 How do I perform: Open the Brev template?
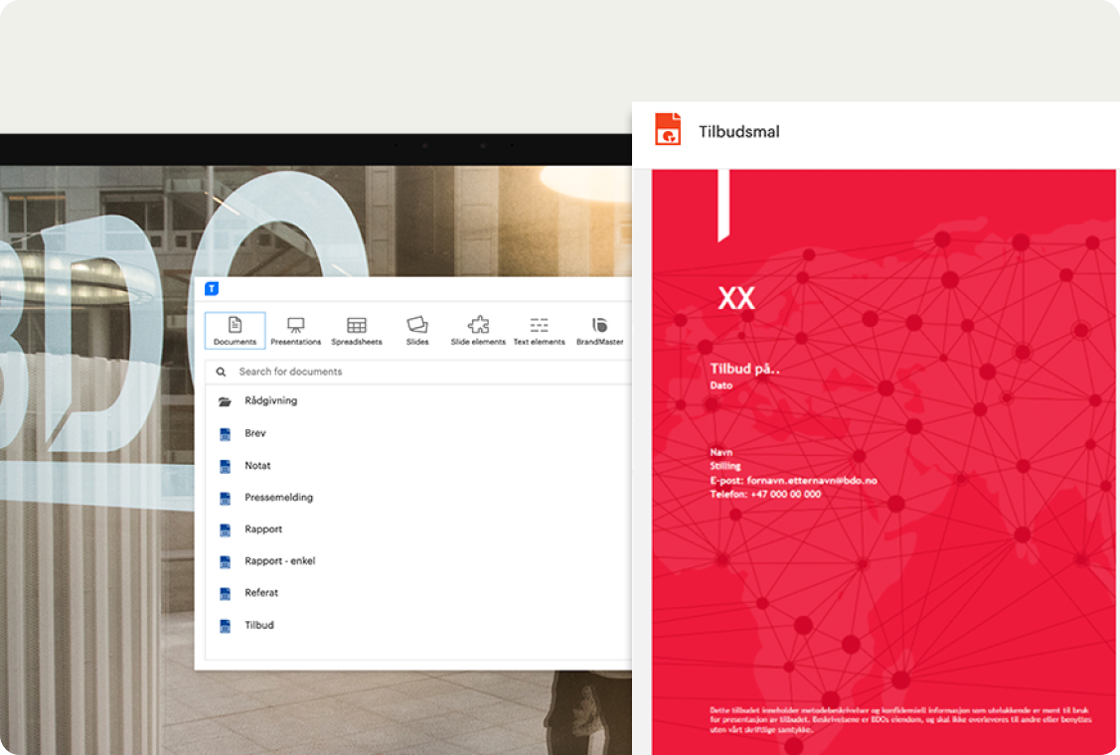pyautogui.click(x=255, y=433)
